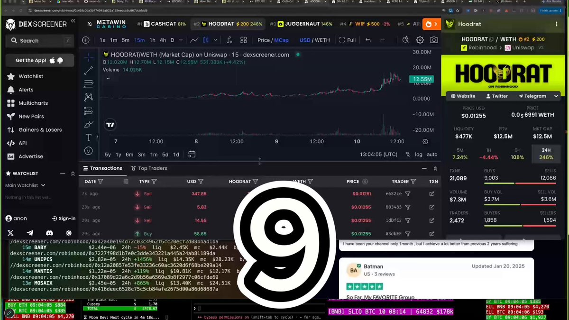Pick the text annotation tool

coord(89,137)
